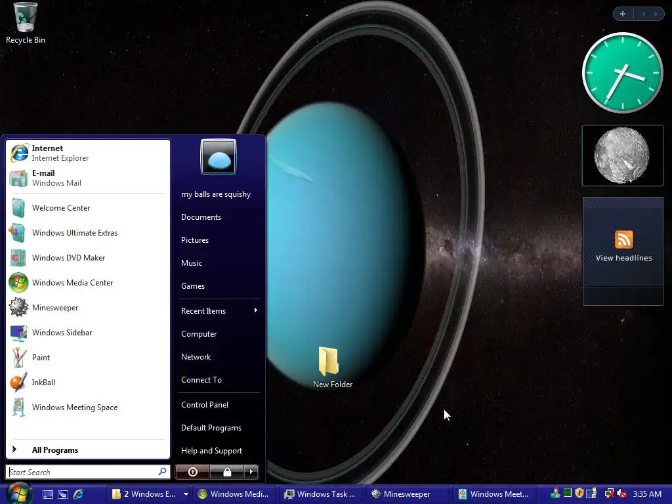Click the power sleep button

tap(192, 472)
